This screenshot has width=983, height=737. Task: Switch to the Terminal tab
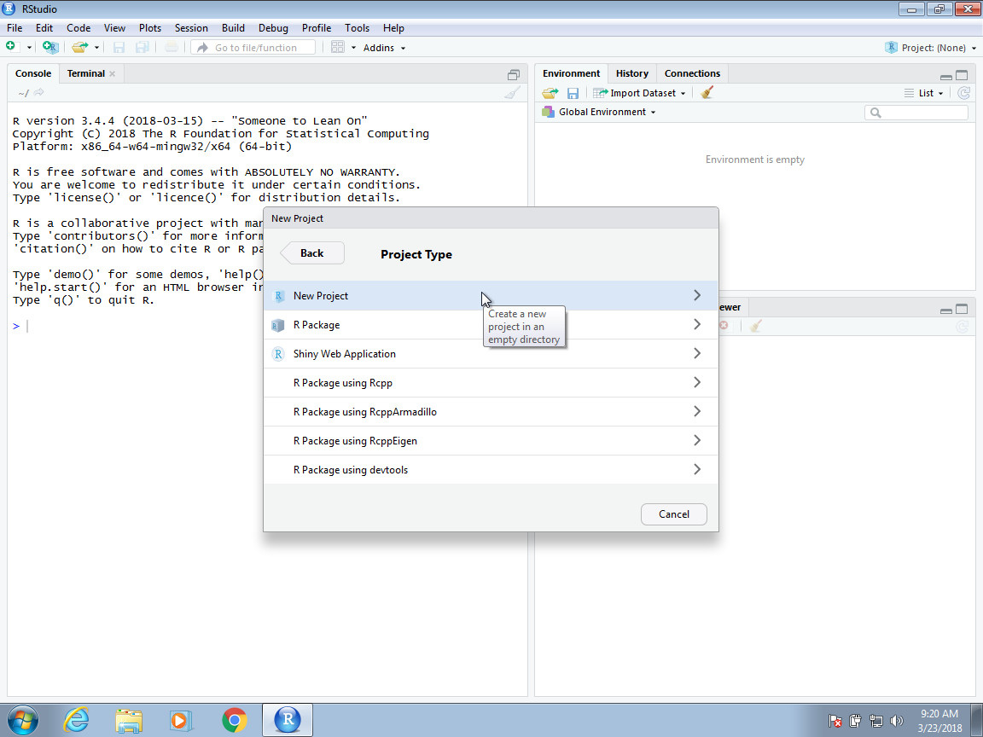(86, 73)
